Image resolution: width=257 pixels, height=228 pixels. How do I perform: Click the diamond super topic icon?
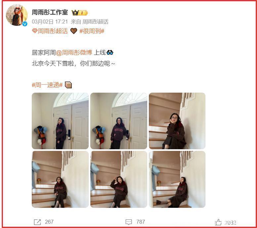pyautogui.click(x=35, y=31)
